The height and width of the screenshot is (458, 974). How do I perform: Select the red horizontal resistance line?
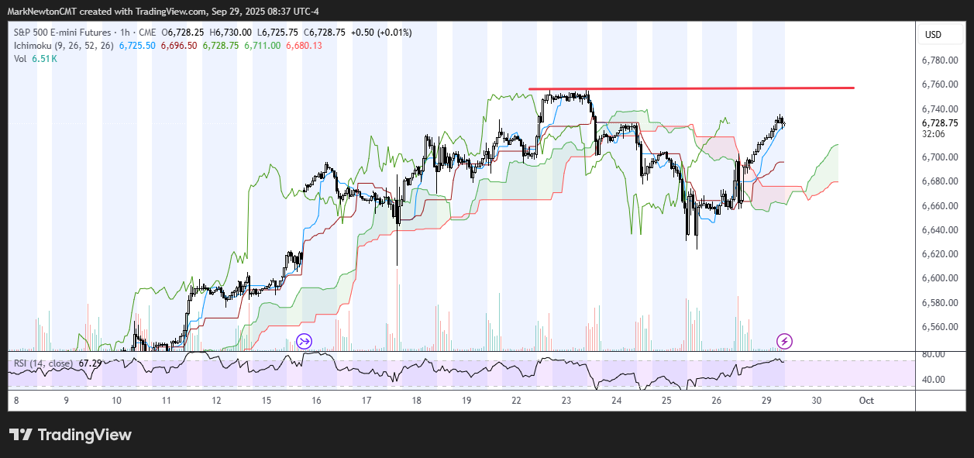pos(691,88)
